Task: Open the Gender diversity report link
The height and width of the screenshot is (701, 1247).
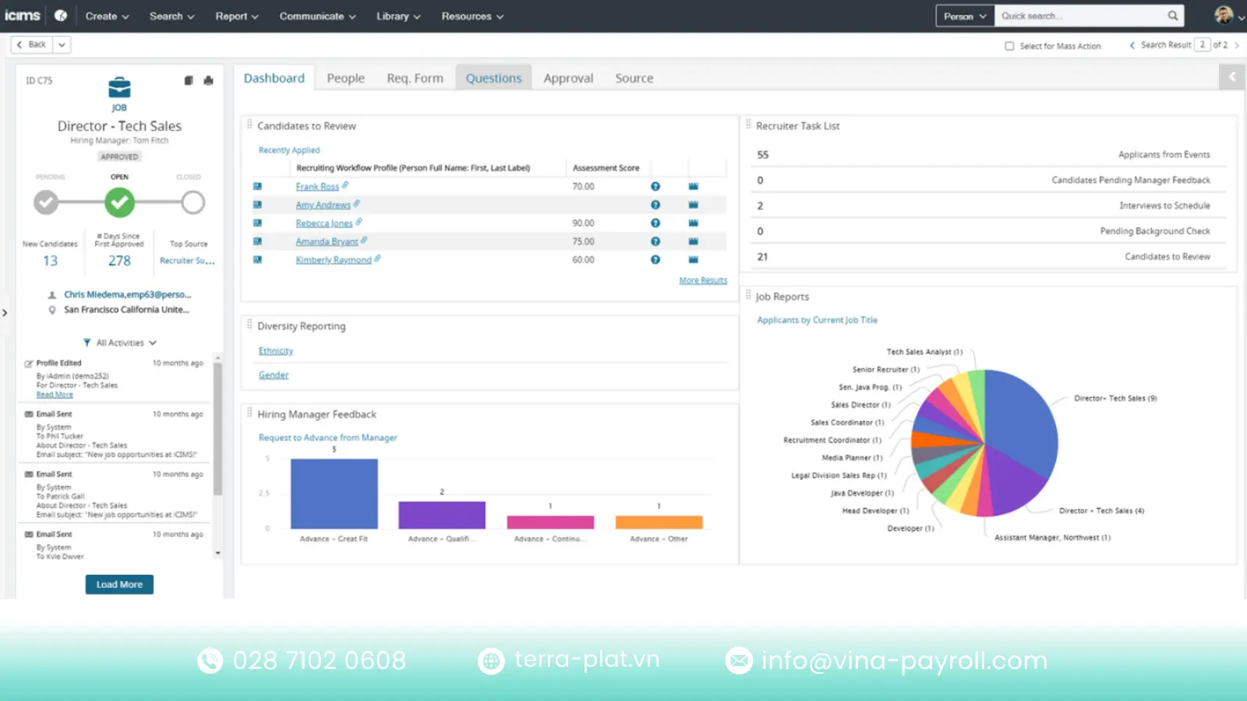Action: point(274,375)
